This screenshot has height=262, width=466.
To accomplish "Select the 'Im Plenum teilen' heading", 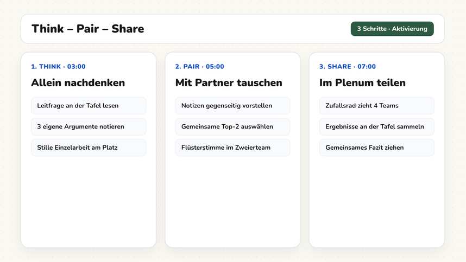I will tap(362, 82).
